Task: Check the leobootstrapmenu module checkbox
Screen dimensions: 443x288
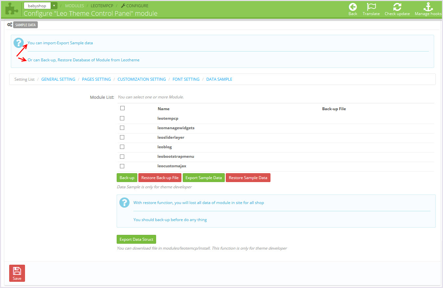Action: pyautogui.click(x=122, y=156)
